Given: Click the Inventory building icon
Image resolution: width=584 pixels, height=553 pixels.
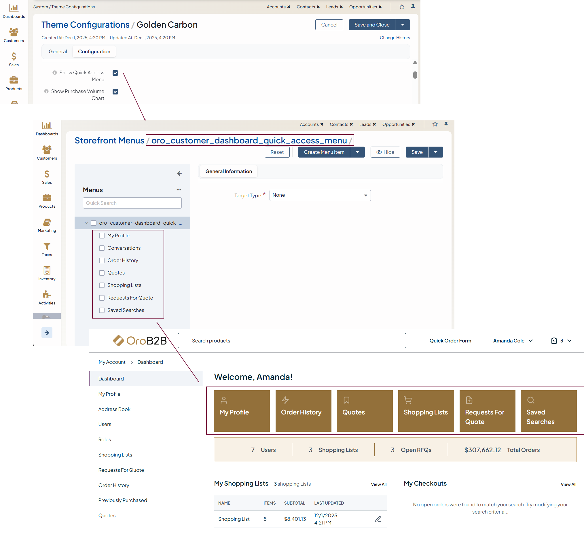Looking at the screenshot, I should pos(47,271).
